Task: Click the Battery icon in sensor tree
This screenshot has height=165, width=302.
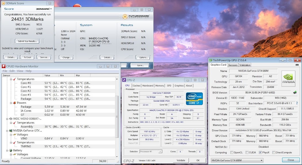Action: click(x=11, y=150)
